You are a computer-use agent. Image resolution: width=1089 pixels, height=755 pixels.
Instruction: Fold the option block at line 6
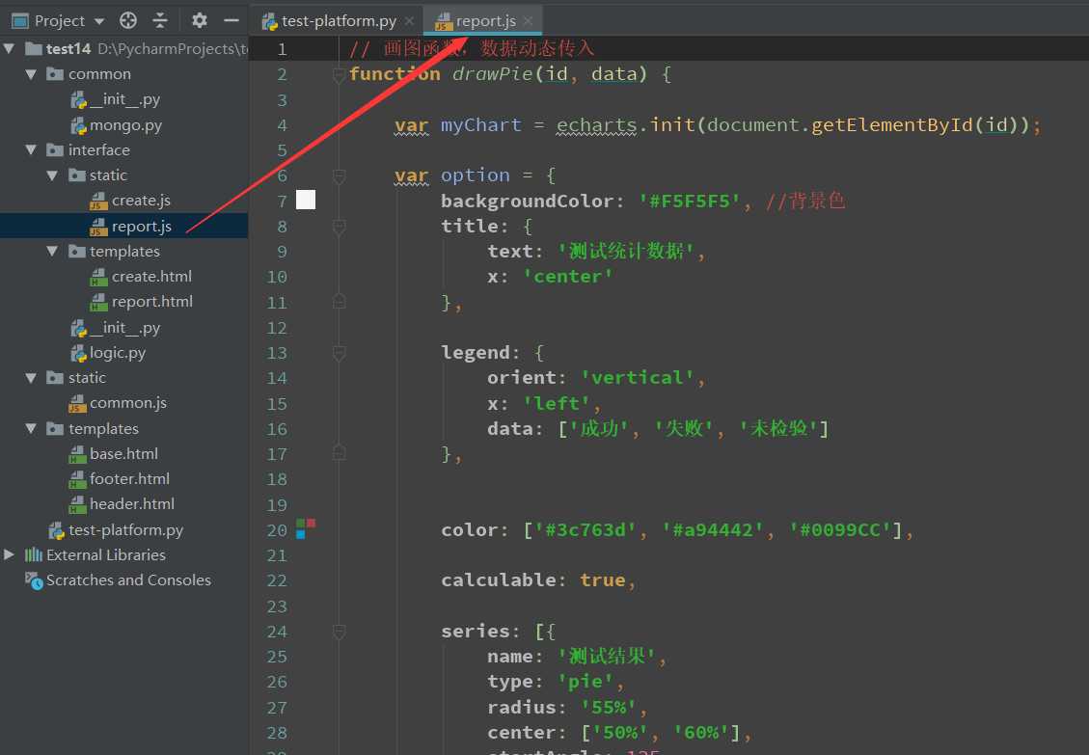point(339,176)
